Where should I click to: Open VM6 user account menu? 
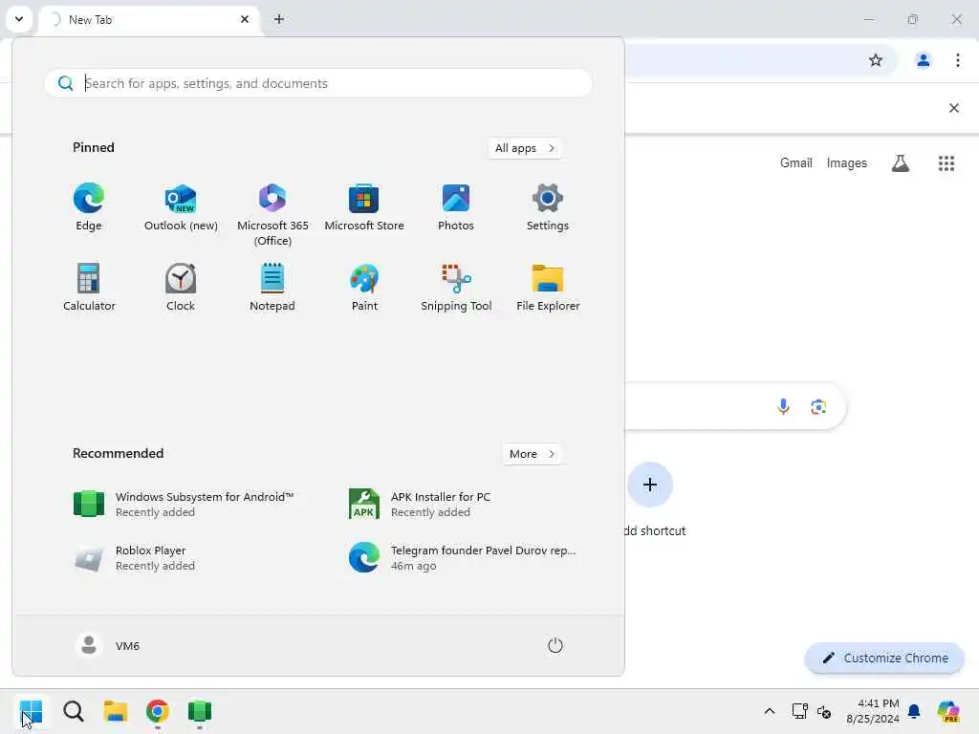click(x=108, y=645)
